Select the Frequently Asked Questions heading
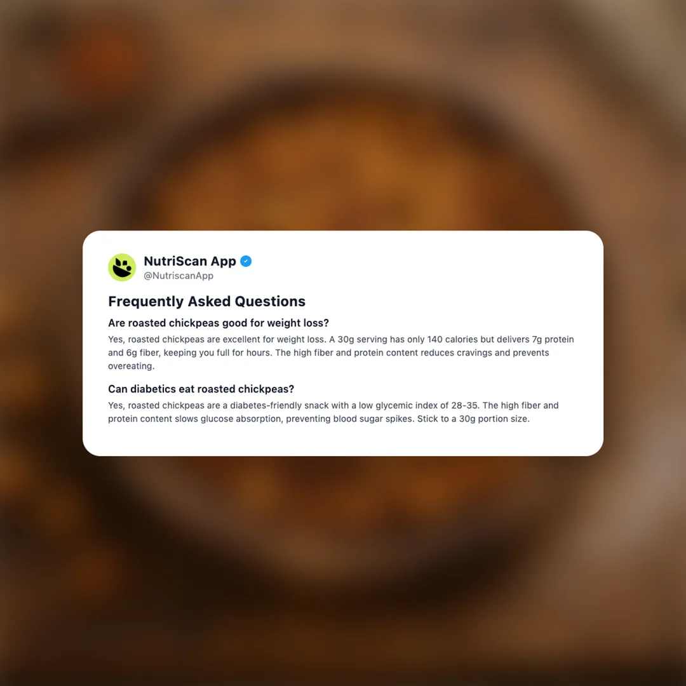Screen dimensions: 686x686 click(206, 302)
